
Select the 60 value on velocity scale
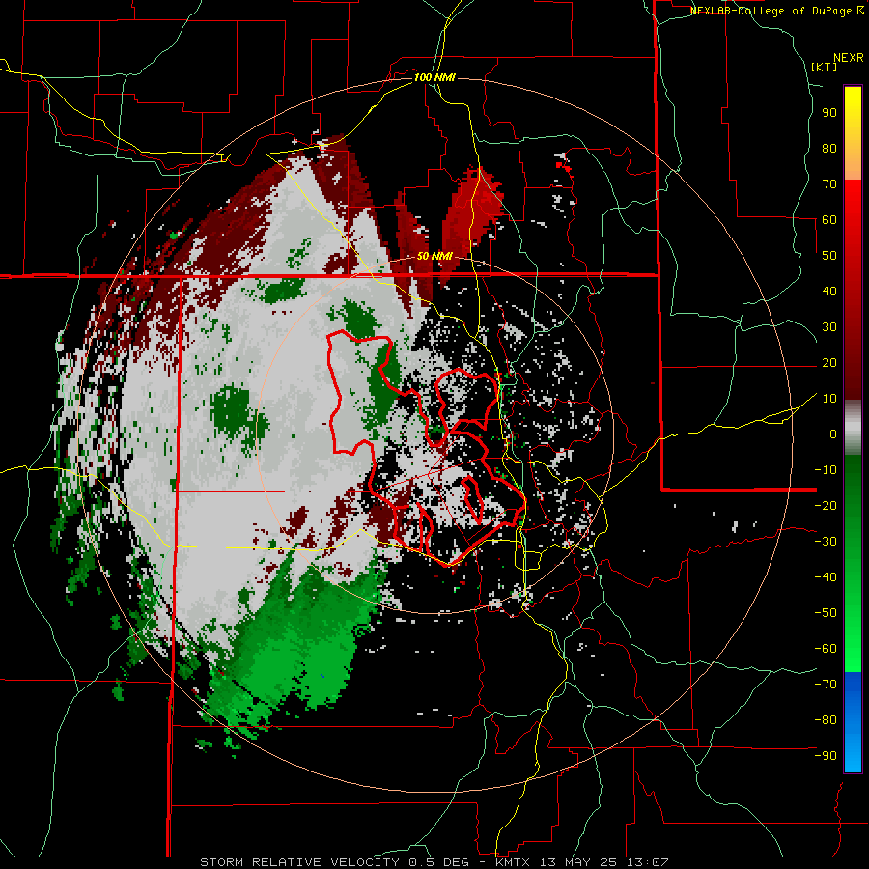pyautogui.click(x=829, y=219)
